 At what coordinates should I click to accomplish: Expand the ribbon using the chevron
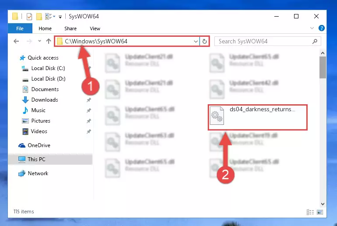pos(312,28)
